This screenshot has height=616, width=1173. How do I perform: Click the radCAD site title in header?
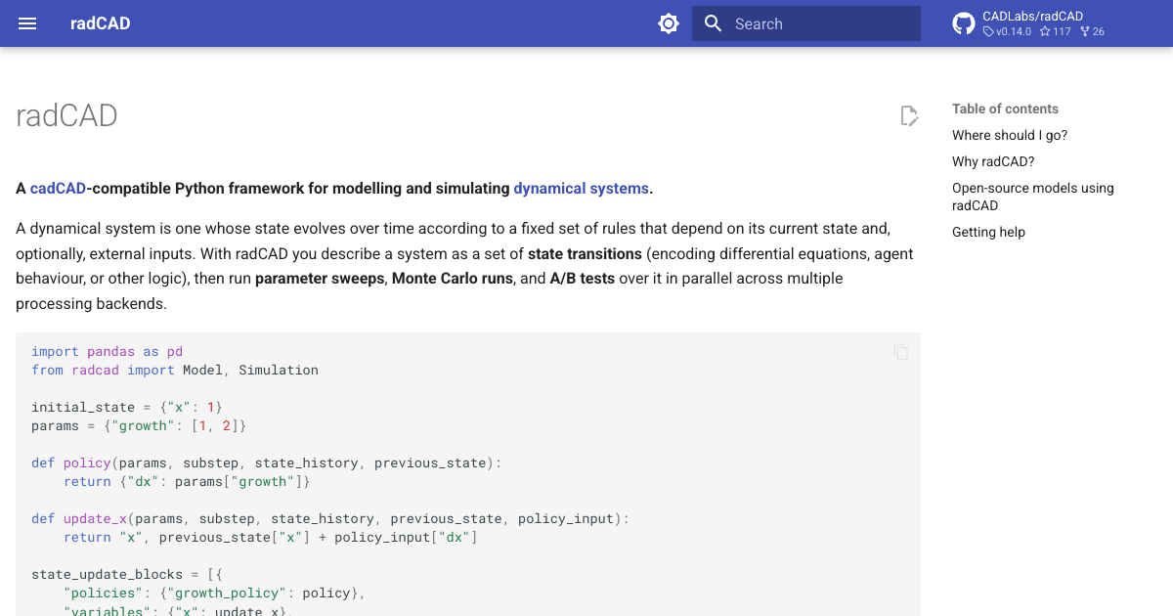click(100, 23)
